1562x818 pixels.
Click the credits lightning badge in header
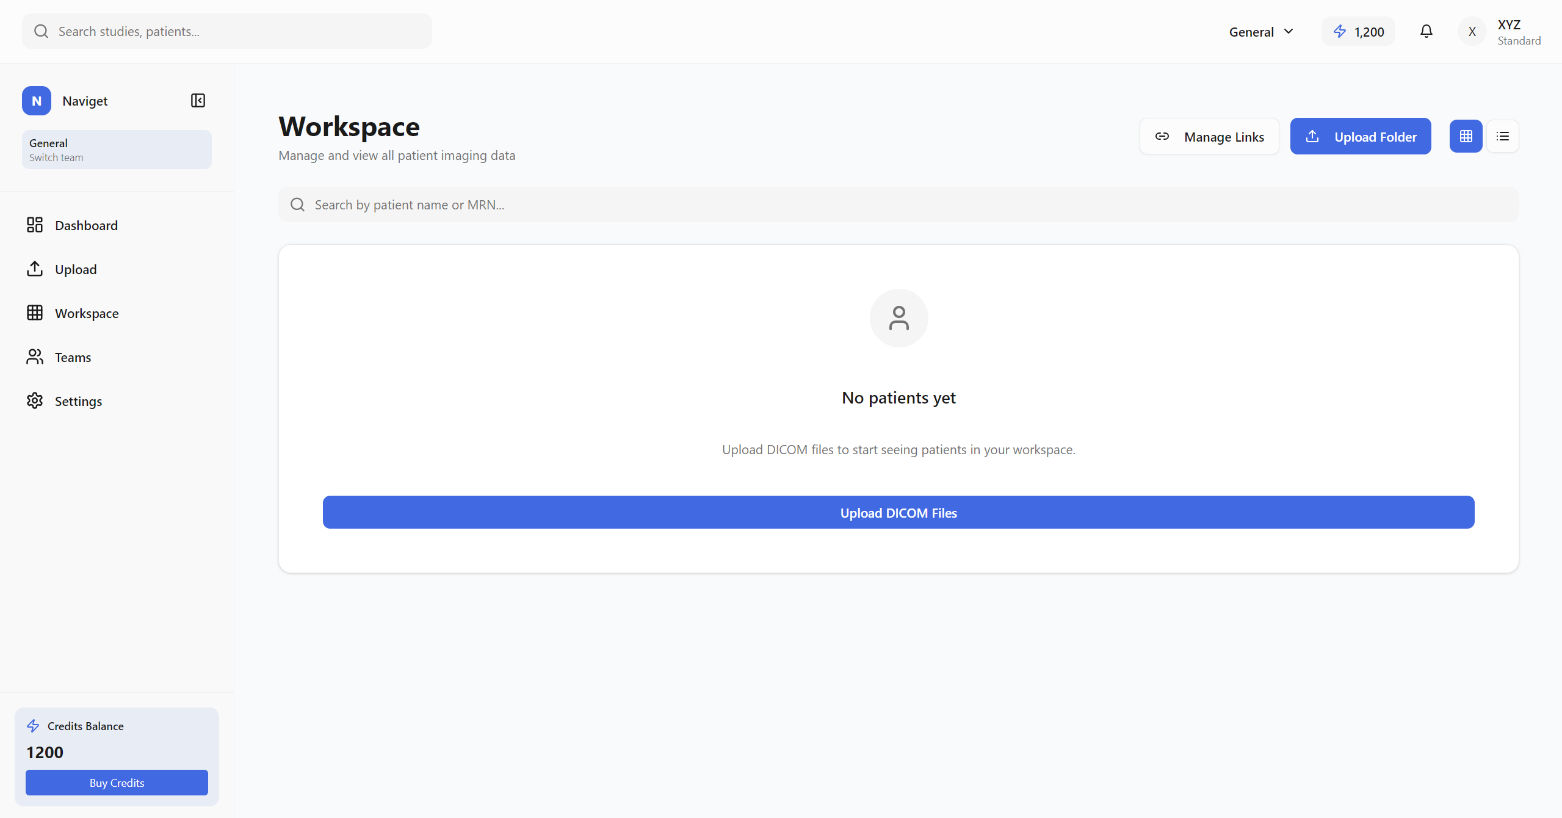coord(1358,32)
